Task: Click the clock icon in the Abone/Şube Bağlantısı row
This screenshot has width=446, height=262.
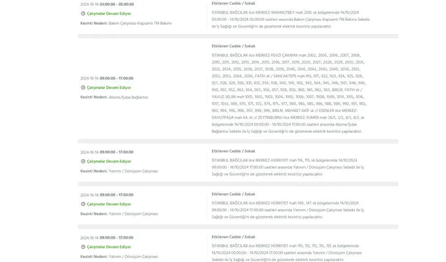Action: click(x=83, y=88)
